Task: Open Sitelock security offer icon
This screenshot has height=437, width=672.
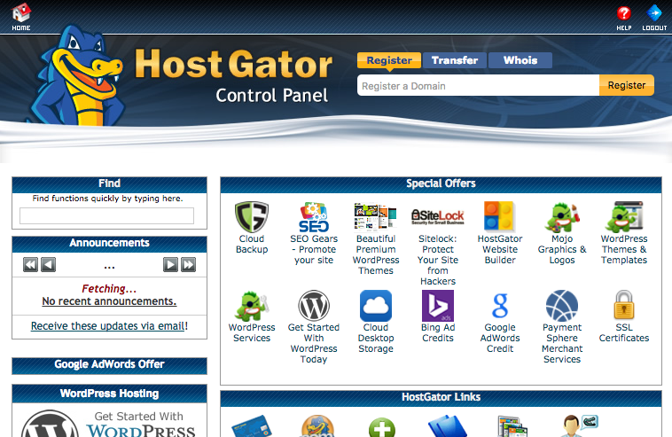Action: (438, 216)
